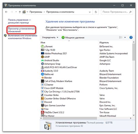The width and height of the screenshot is (138, 134).
Task: Click the Ashampoo Snap icon
Action: [x=43, y=64]
